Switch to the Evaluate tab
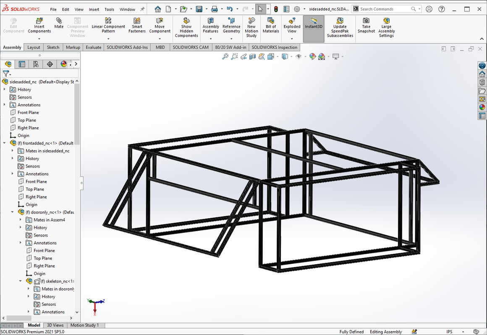Screen dimensions: 487x335 coord(94,47)
